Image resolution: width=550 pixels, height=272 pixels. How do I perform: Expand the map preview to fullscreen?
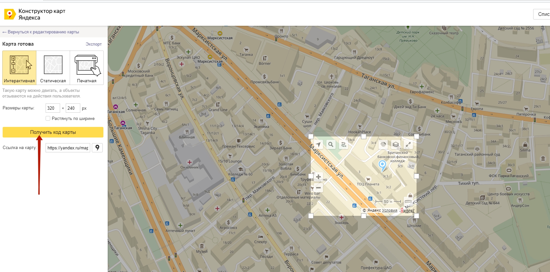(408, 145)
